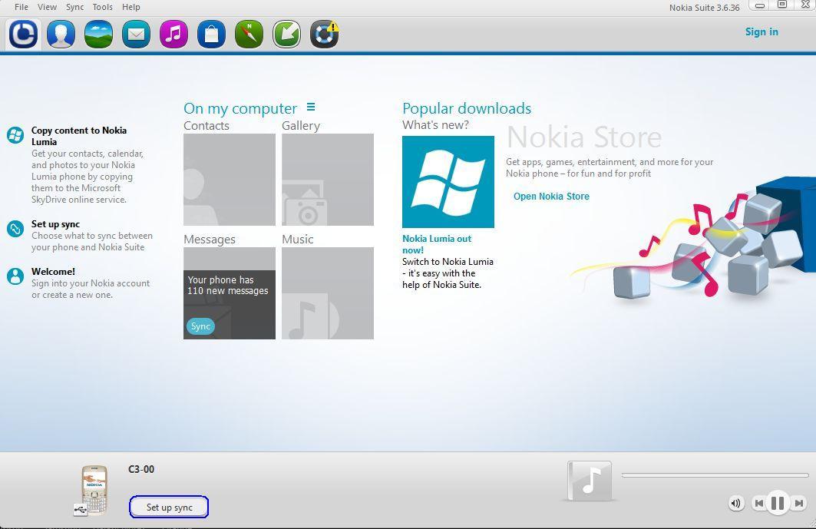This screenshot has width=816, height=529.
Task: Click the Set up sync button under C3-00
Action: point(169,508)
